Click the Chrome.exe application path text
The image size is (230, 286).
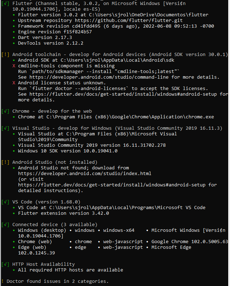click(x=130, y=117)
